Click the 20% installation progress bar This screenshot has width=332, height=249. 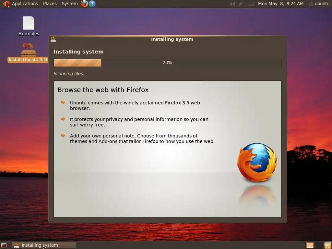pyautogui.click(x=168, y=63)
